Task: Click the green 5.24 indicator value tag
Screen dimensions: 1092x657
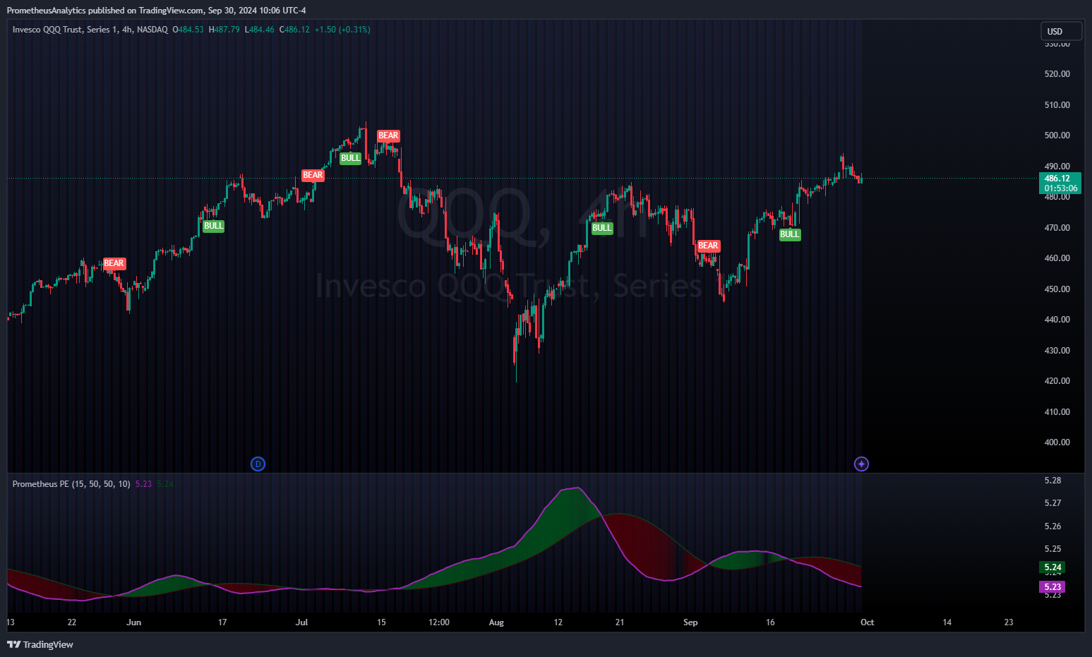Action: 1052,567
